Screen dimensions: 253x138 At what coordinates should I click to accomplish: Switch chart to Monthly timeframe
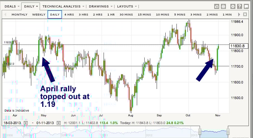(20, 14)
